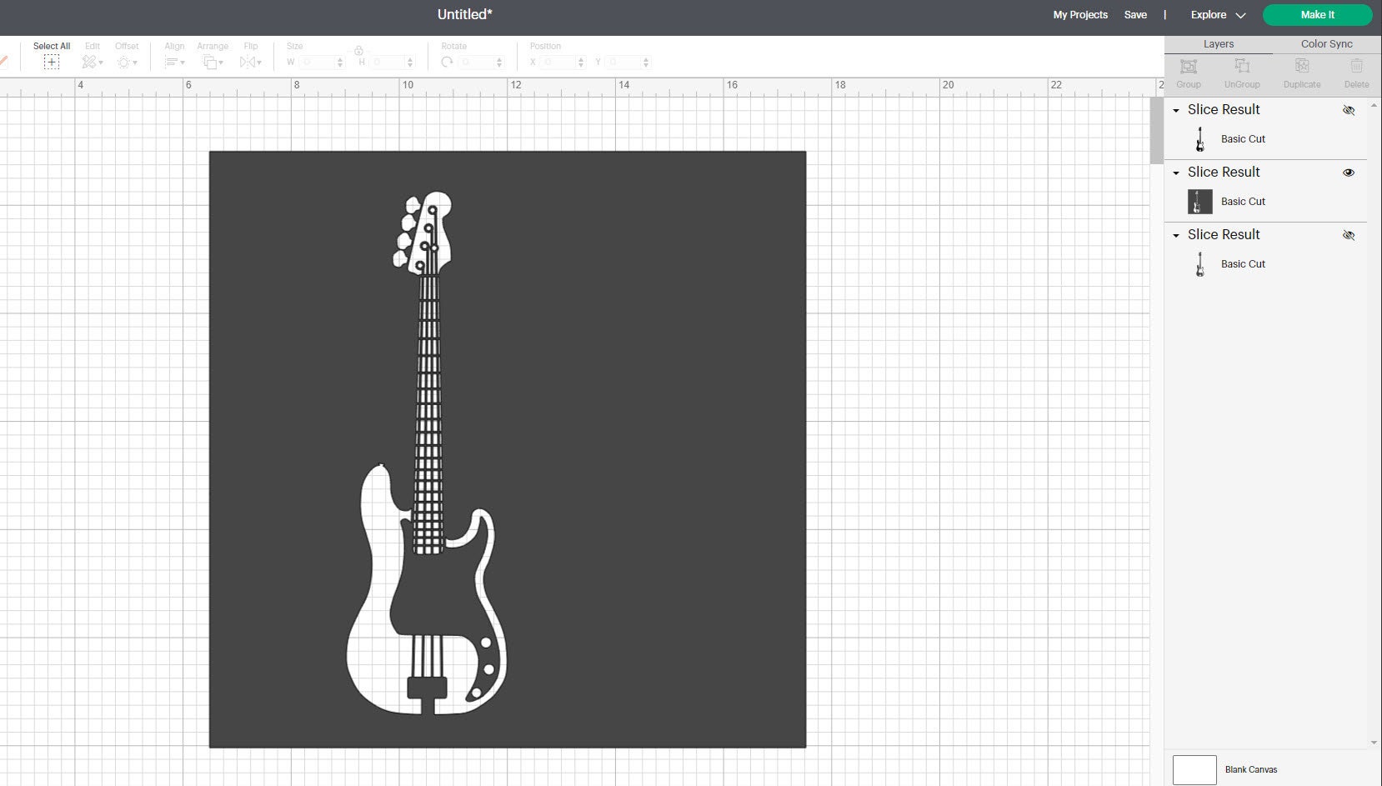Open the Edit scissors tool in the toolbar
1382x786 pixels.
point(90,61)
